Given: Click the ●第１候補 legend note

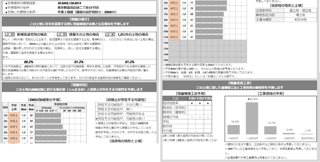Looking at the screenshot, I should [x=188, y=136].
